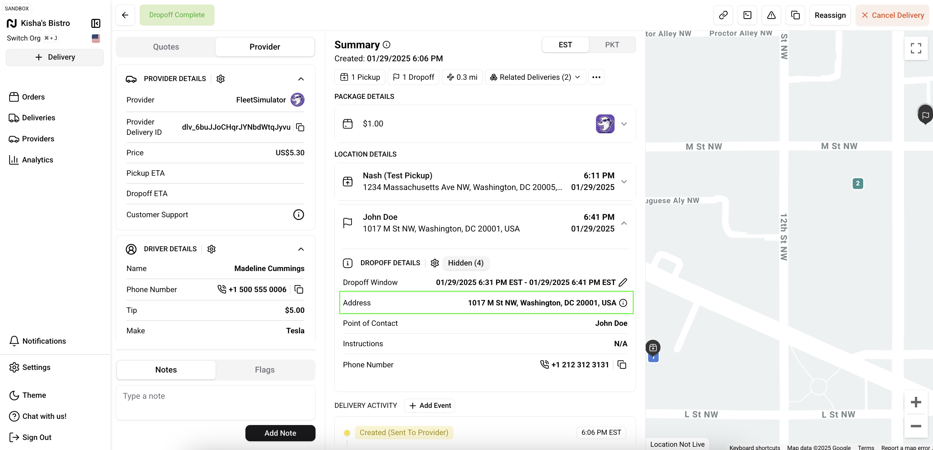Click the Reassign button
The height and width of the screenshot is (450, 933).
coord(830,15)
